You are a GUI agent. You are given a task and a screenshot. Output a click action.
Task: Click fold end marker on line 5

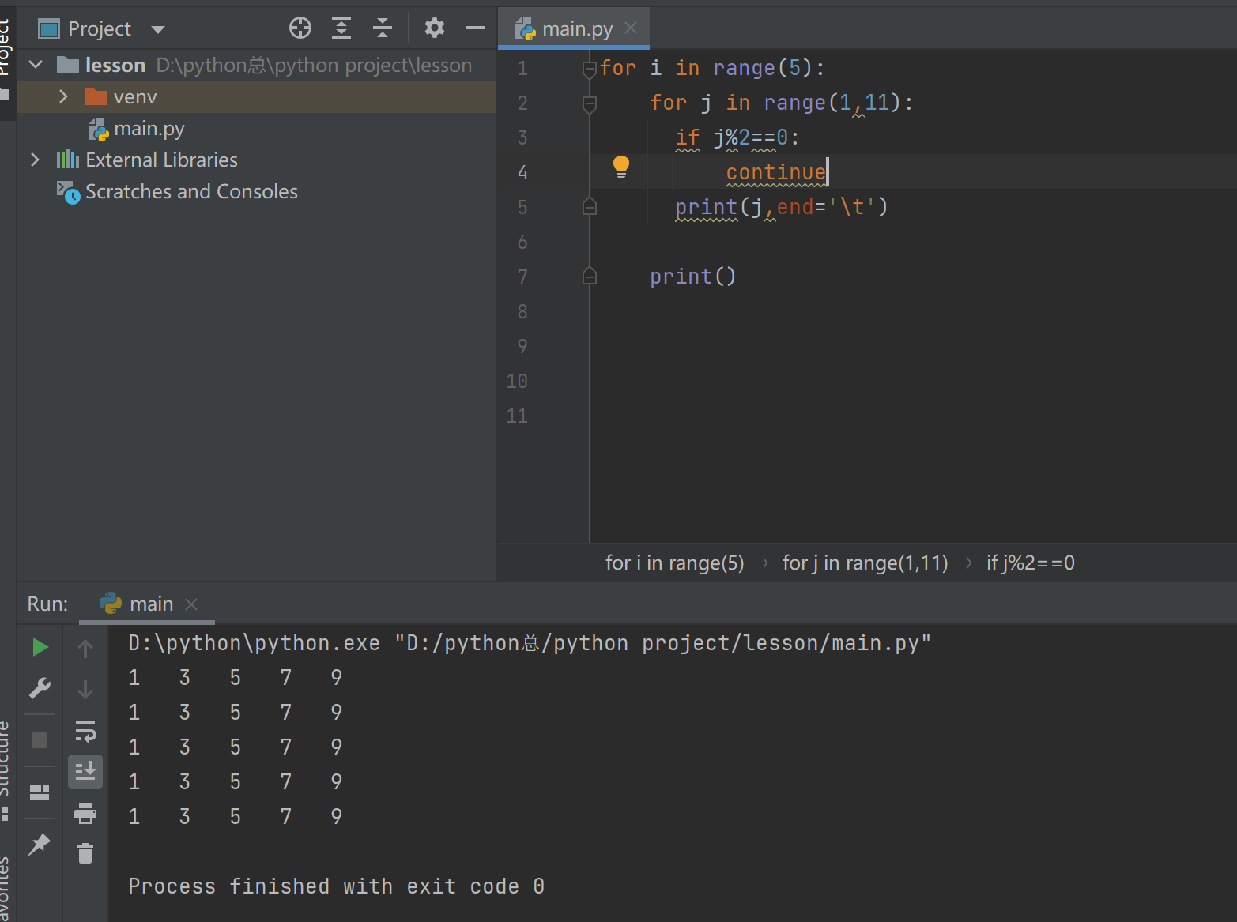589,207
